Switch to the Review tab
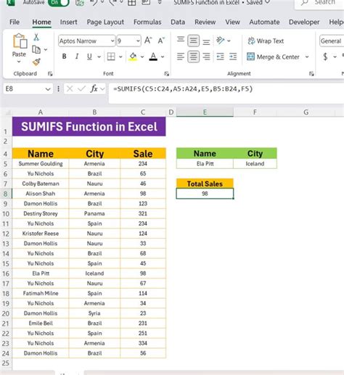344x375 pixels. coord(205,22)
